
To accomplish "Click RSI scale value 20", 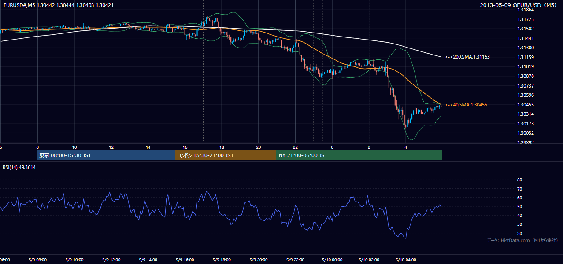I will [519, 233].
